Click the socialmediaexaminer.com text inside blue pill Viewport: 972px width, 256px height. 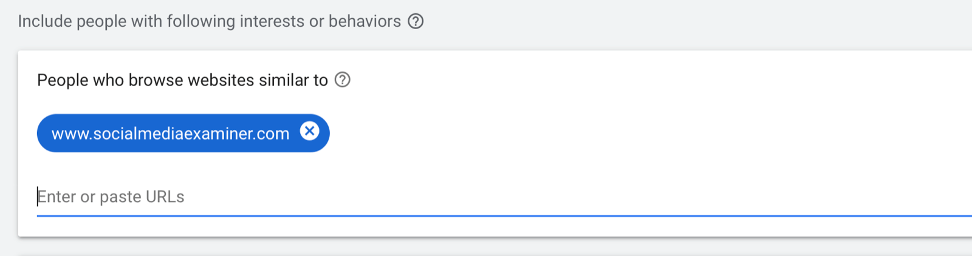[170, 133]
